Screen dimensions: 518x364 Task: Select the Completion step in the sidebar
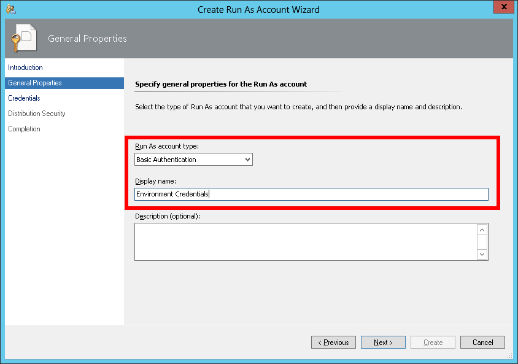coord(24,129)
